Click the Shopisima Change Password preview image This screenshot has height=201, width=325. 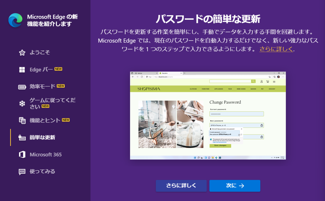[208, 116]
